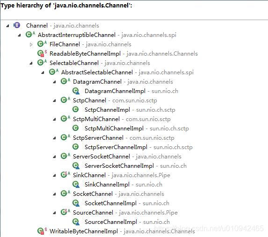
Task: Select the SocketChannel text label
Action: [93, 194]
